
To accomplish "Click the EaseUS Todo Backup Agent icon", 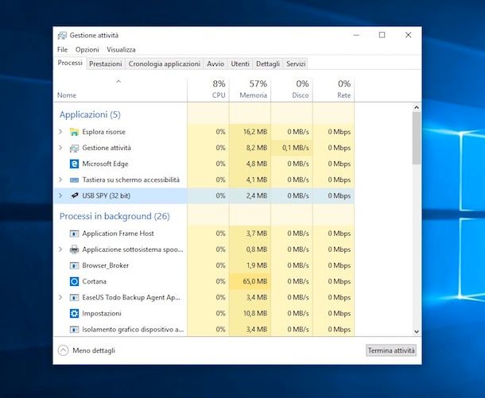I will 74,298.
